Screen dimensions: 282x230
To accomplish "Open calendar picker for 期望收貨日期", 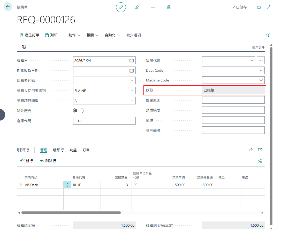I will pyautogui.click(x=132, y=71).
